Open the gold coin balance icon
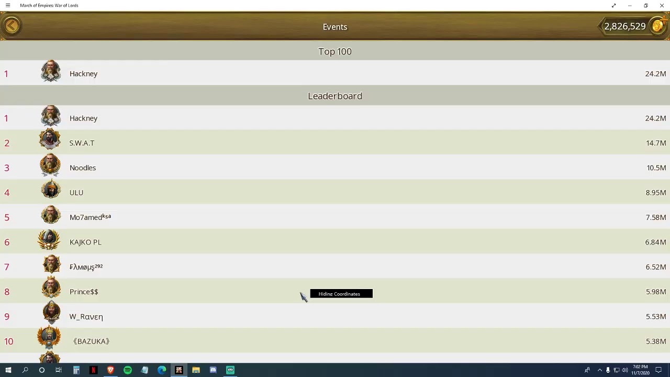 point(658,26)
